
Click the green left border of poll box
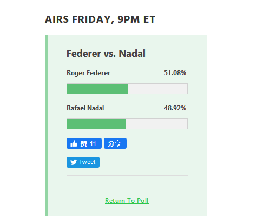point(47,125)
